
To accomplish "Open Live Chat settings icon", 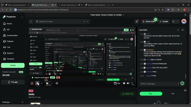I will (183, 30).
